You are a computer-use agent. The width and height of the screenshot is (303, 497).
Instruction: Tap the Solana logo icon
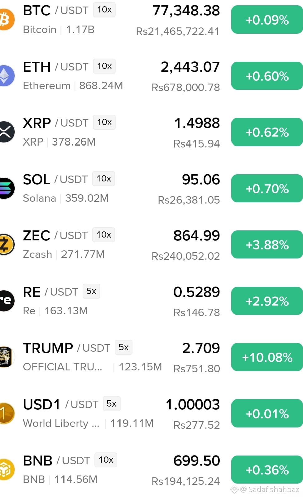(x=7, y=188)
